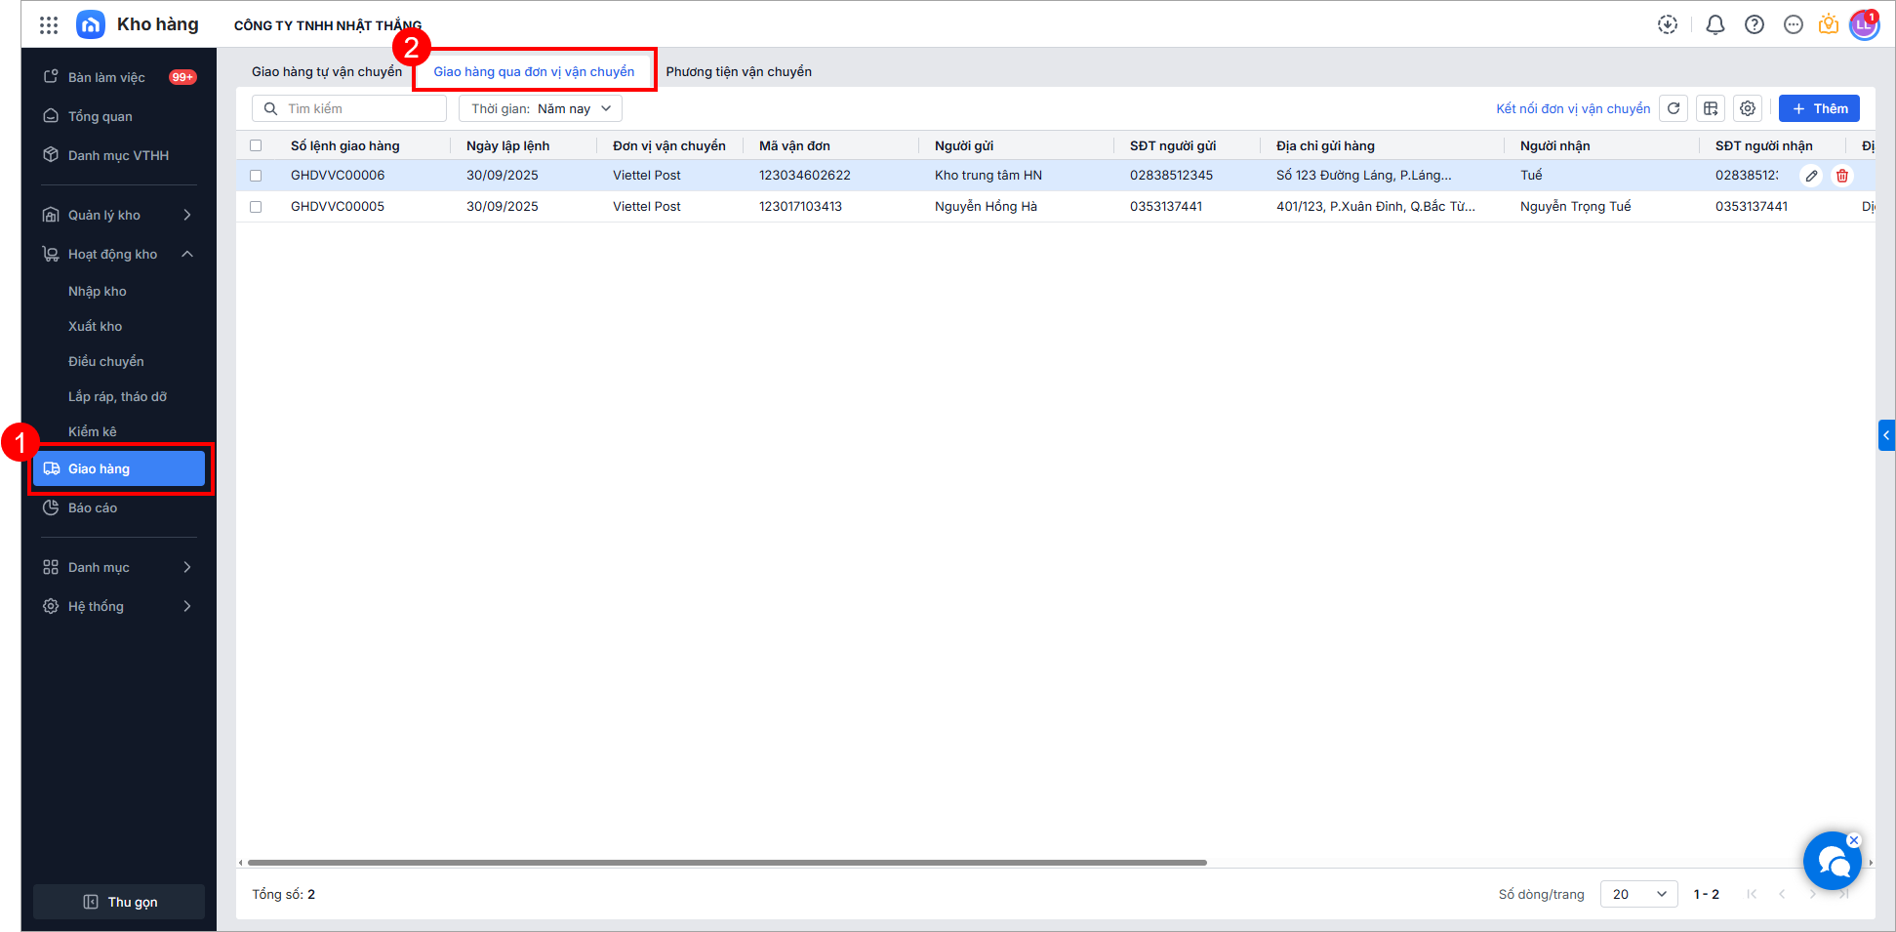Click the red delete trash icon
The height and width of the screenshot is (932, 1896).
[1842, 176]
